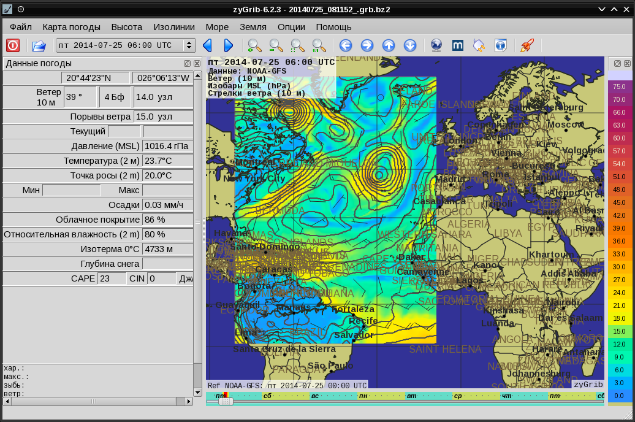This screenshot has width=635, height=422.
Task: Click the 75.0 color on wind scale
Action: (x=619, y=86)
